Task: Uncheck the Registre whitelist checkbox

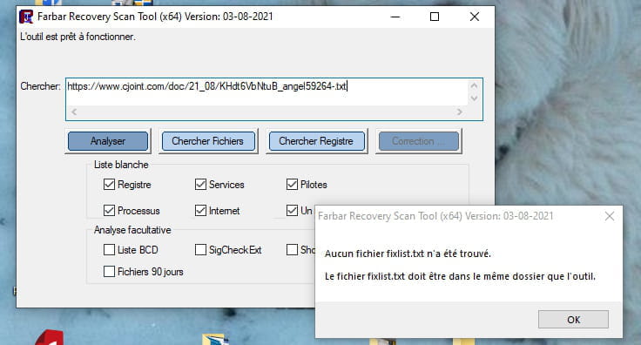Action: [x=109, y=185]
